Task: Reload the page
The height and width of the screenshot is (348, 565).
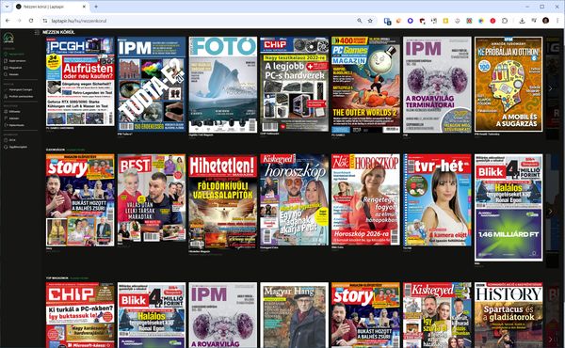Action: click(x=31, y=21)
